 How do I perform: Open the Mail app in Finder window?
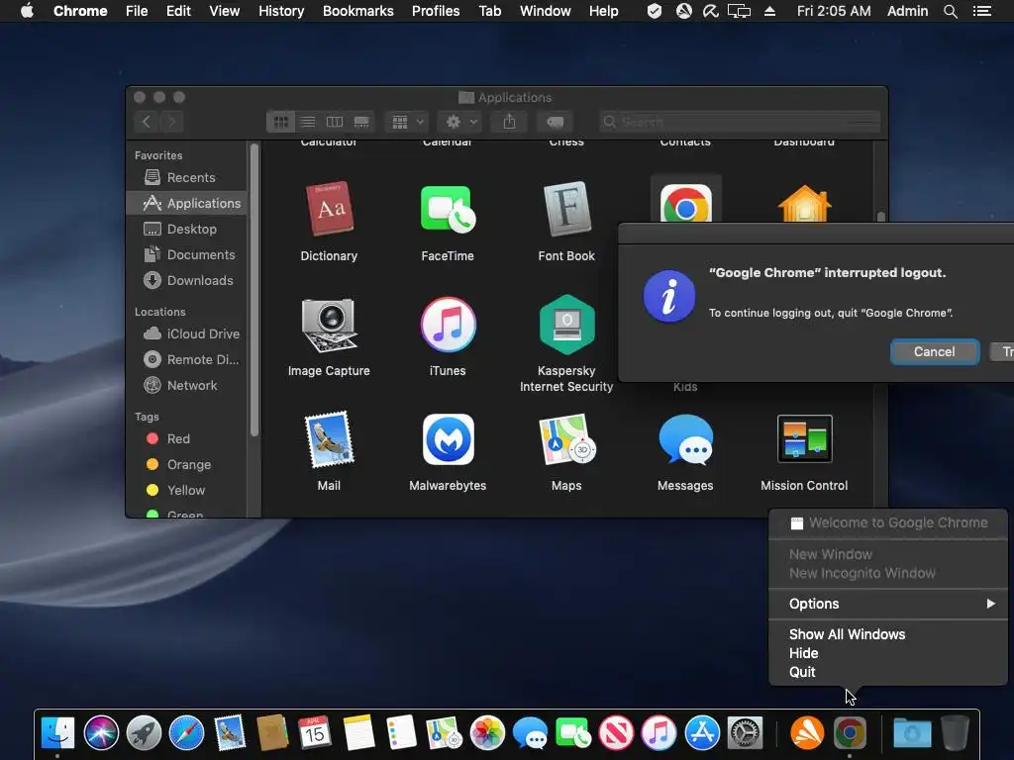[x=329, y=439]
